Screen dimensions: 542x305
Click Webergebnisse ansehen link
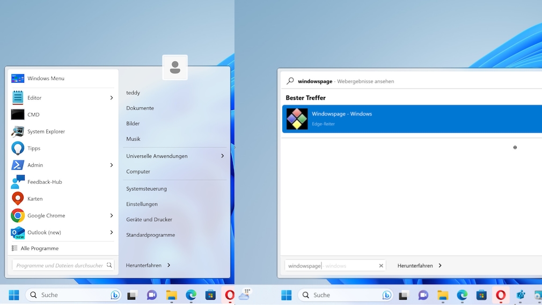(x=365, y=82)
